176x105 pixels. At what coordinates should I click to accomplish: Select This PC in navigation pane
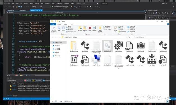pyautogui.click(x=56, y=52)
